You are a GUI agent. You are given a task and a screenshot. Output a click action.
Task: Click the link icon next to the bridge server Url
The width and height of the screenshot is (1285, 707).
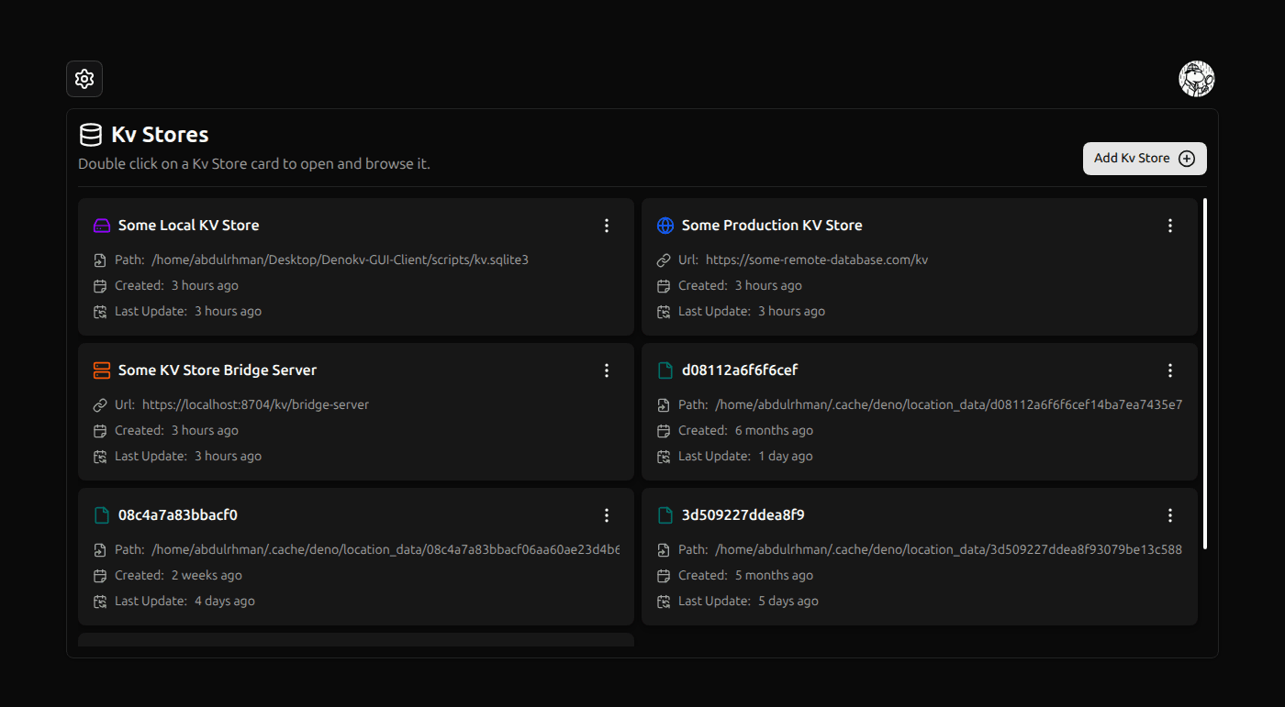(x=101, y=403)
